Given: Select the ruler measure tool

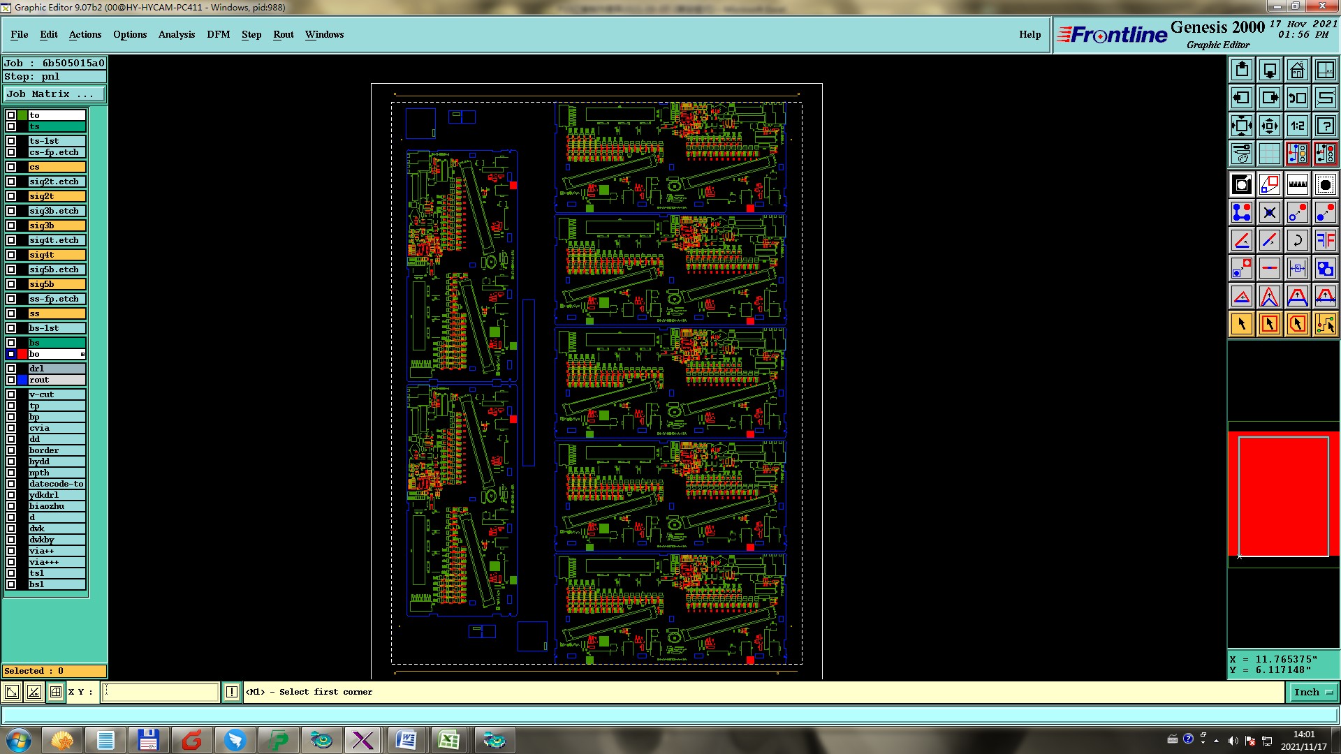Looking at the screenshot, I should click(x=1297, y=184).
